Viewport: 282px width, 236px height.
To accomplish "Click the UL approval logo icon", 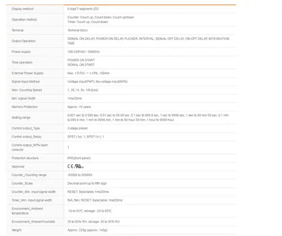I will [x=78, y=166].
